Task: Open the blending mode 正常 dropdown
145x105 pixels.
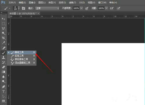Action: (x=47, y=8)
